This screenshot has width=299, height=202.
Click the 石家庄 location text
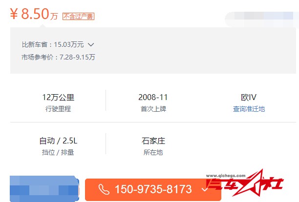pyautogui.click(x=153, y=141)
